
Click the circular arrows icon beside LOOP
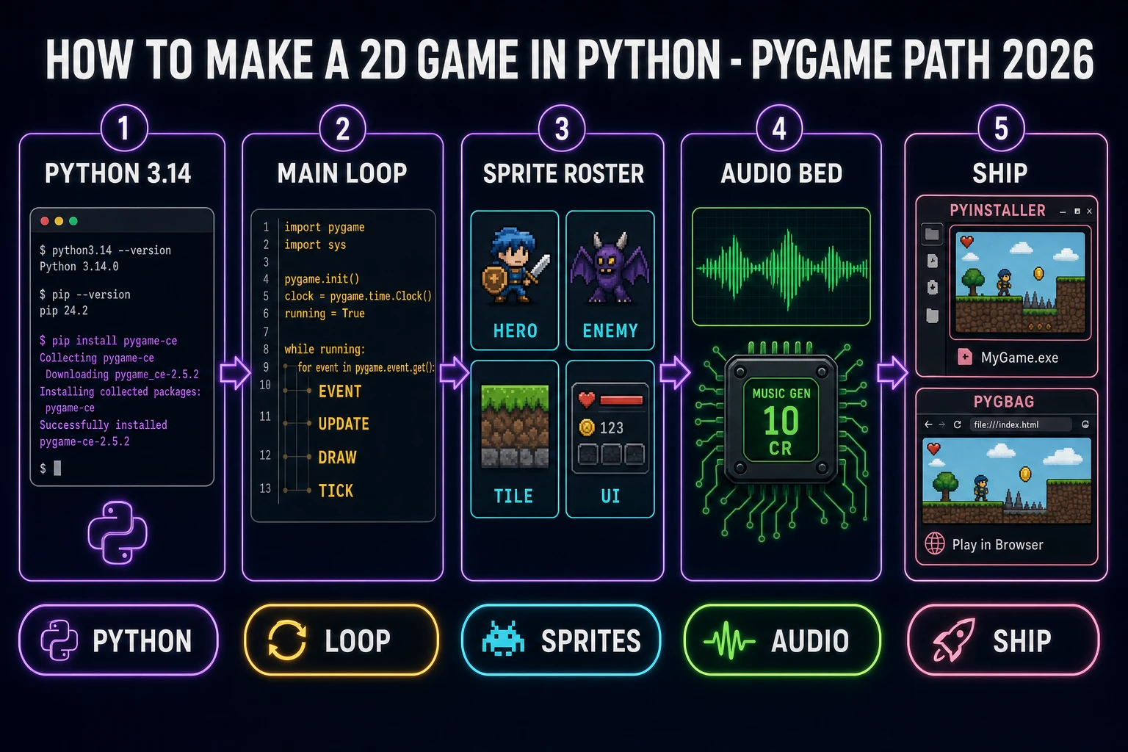tap(286, 640)
